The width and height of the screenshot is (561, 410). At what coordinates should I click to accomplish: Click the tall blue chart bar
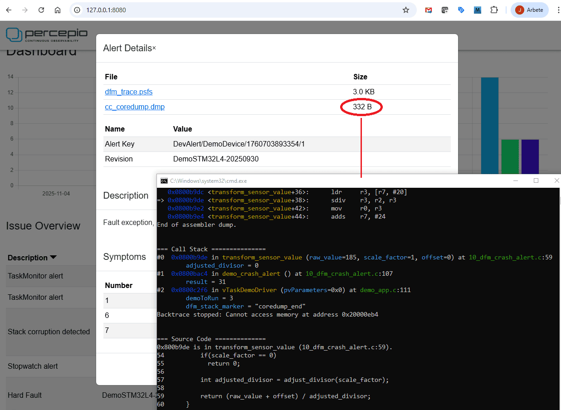(489, 126)
